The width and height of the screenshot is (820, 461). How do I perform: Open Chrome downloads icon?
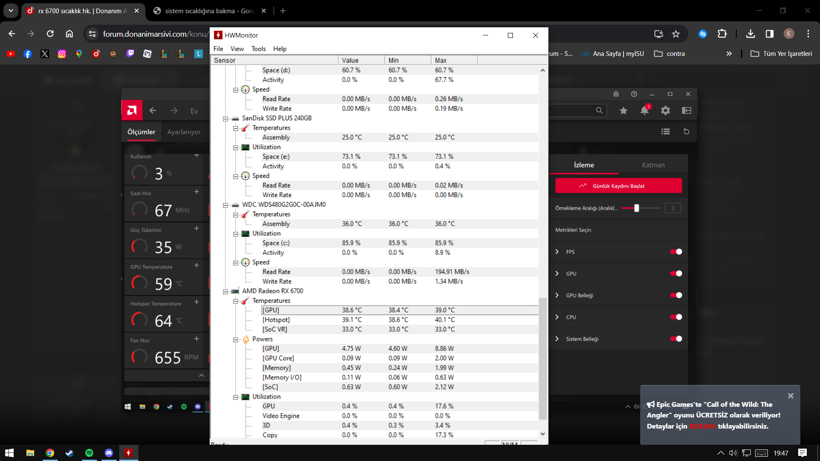click(750, 34)
